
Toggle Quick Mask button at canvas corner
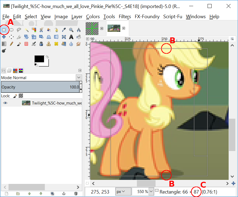tap(87, 183)
